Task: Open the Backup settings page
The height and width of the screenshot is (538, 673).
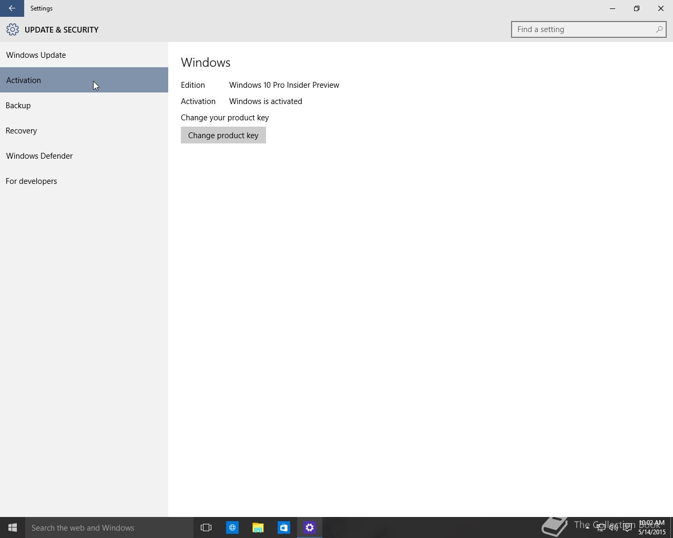Action: tap(84, 105)
